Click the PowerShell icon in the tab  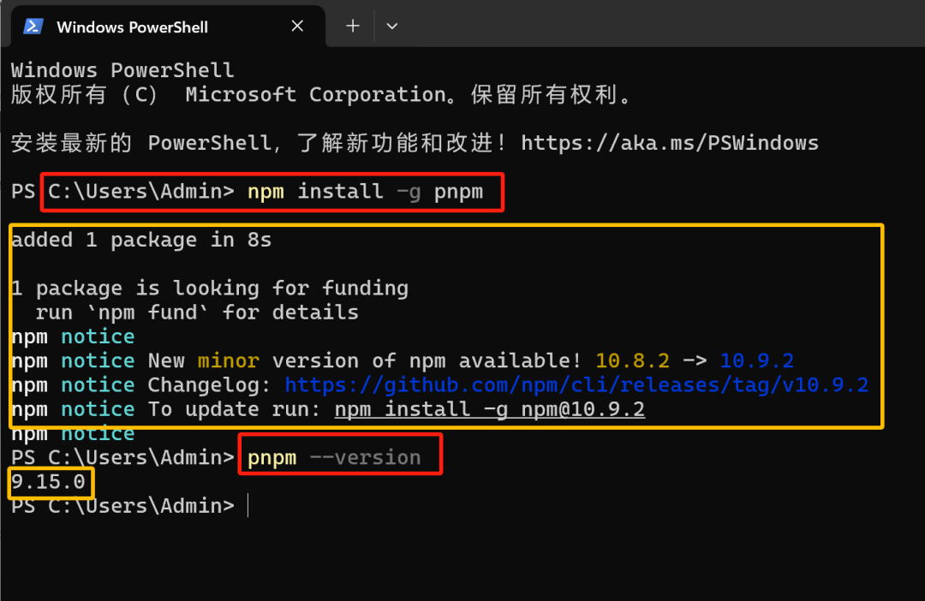pyautogui.click(x=33, y=27)
